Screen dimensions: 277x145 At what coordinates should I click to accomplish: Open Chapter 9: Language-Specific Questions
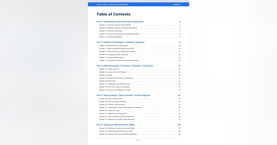click(x=114, y=54)
